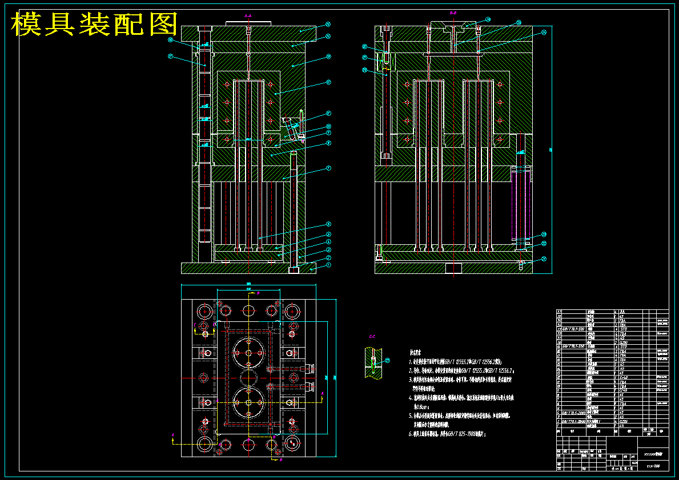Click part balloon 7 in A-A view

(x=329, y=168)
